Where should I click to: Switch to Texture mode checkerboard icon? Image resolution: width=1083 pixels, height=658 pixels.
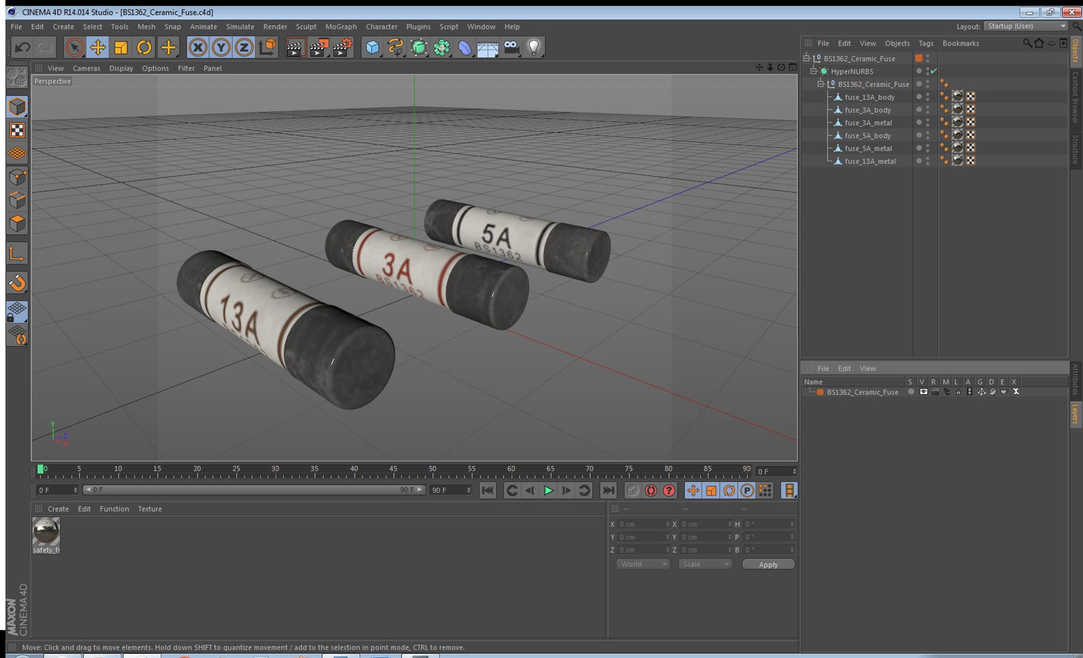point(17,130)
